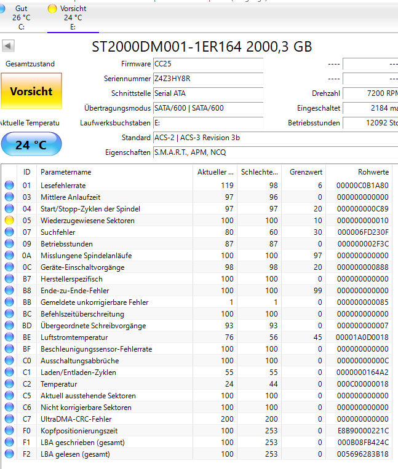Click the status icon for Befehlszeitüberschreitung
The width and height of the screenshot is (398, 469).
[x=9, y=313]
